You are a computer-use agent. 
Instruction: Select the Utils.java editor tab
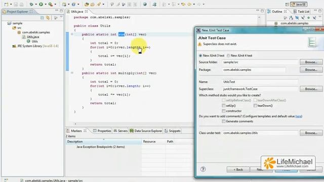(x=77, y=12)
